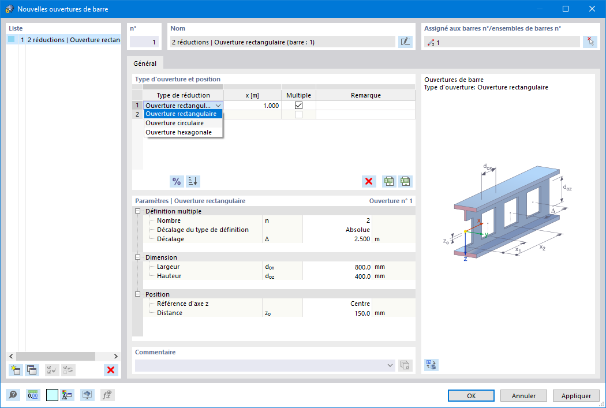Maximize the Nouvelles ouvertures de barre window
The height and width of the screenshot is (408, 606).
pos(566,9)
